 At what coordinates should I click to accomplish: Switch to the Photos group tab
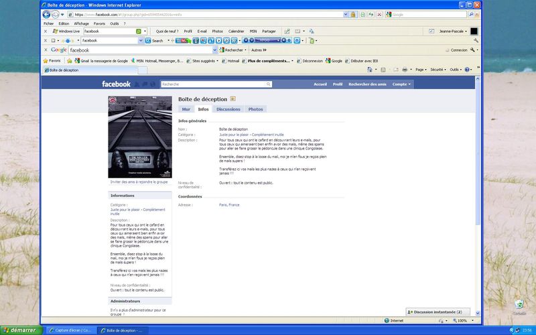(255, 109)
